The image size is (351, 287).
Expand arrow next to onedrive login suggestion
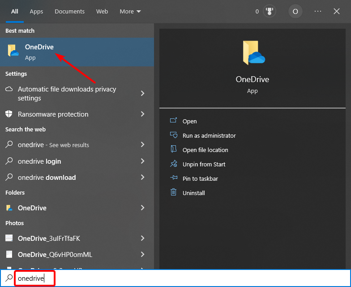pos(143,161)
